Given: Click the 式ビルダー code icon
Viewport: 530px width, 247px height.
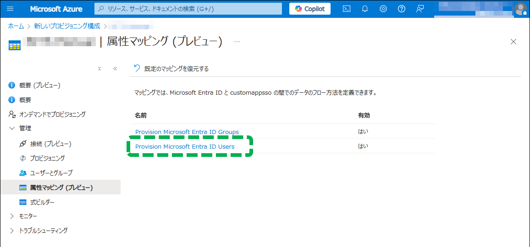Looking at the screenshot, I should (x=22, y=202).
